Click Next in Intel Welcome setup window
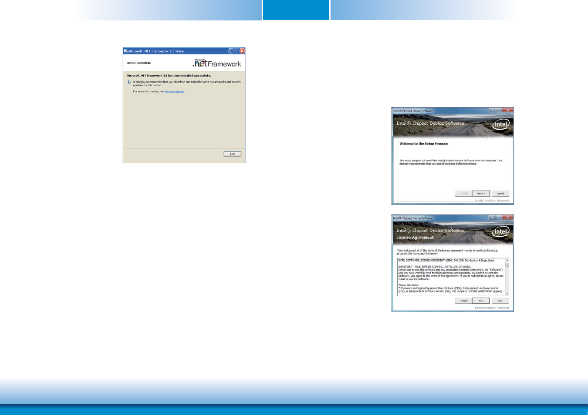This screenshot has height=415, width=588. click(481, 194)
